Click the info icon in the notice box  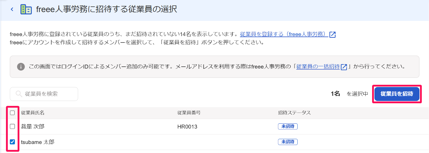[x=21, y=67]
